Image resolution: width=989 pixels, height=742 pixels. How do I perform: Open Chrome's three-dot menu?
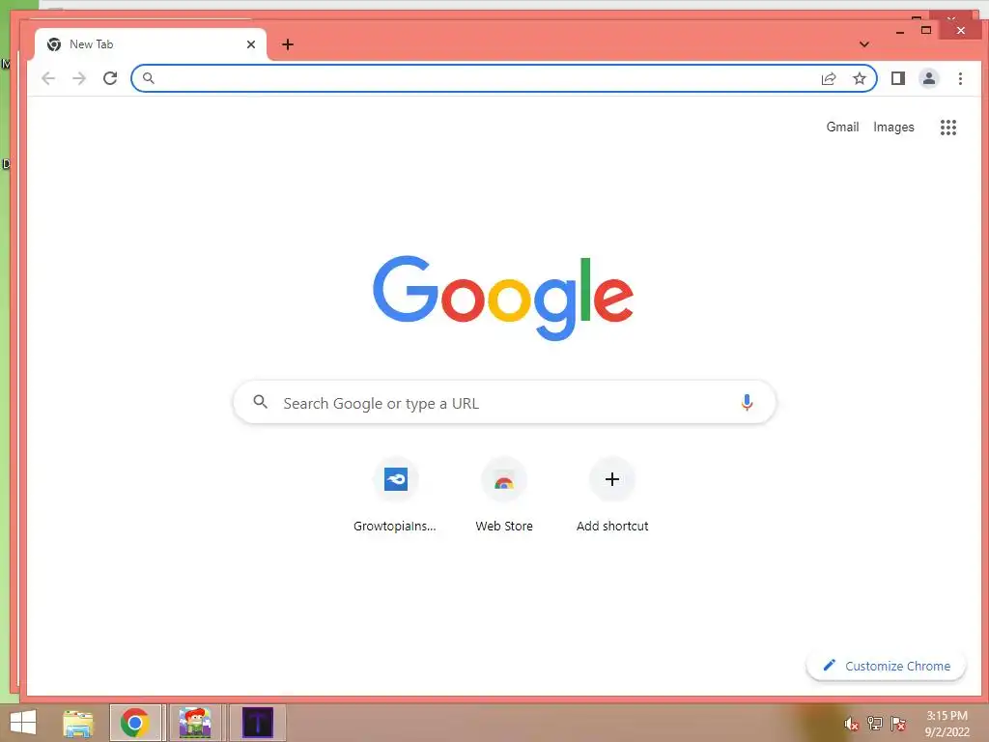tap(960, 78)
